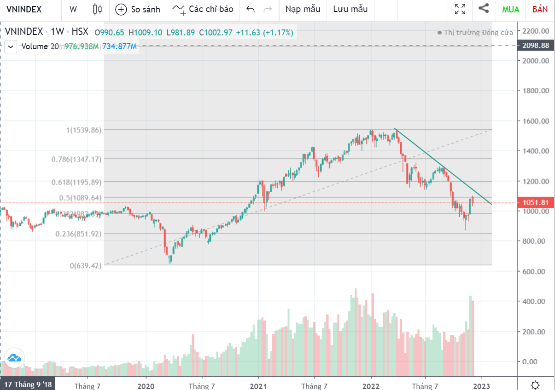This screenshot has width=555, height=390.
Task: Open the candlestick chart style selector
Action: (97, 9)
